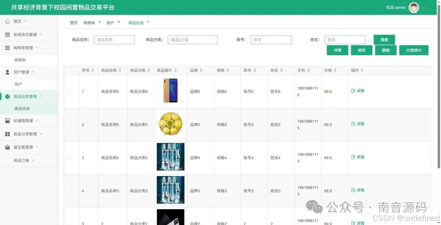The width and height of the screenshot is (441, 225).
Task: Expand the 商品订单 sidebar menu
Action: point(33,160)
